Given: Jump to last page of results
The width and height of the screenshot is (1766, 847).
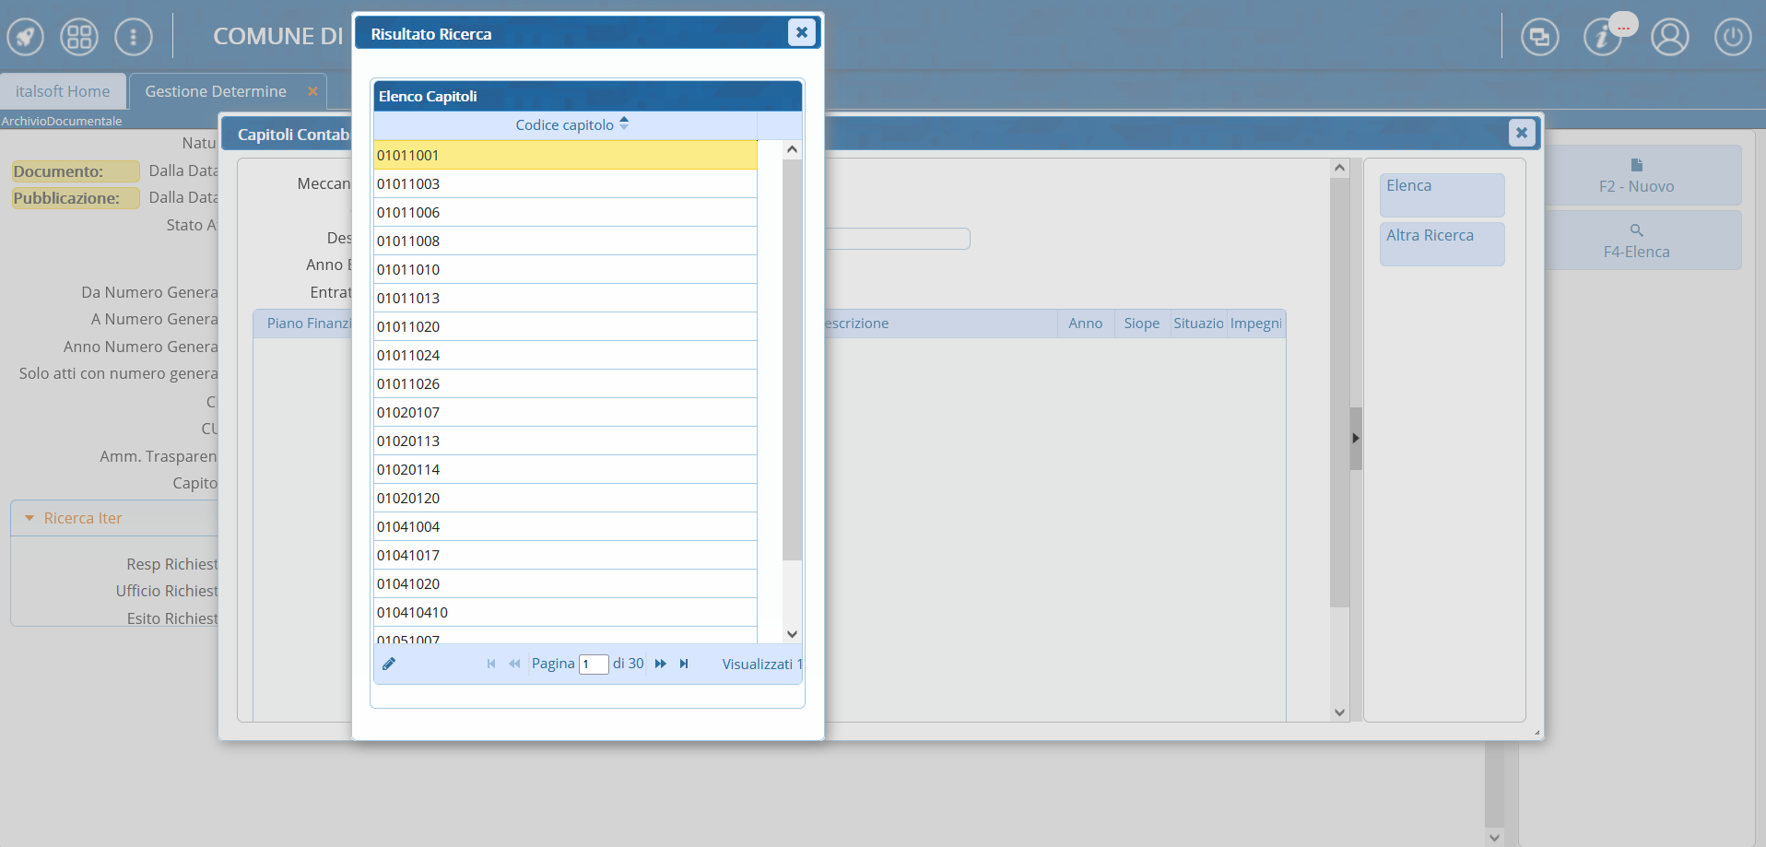Looking at the screenshot, I should [x=684, y=664].
